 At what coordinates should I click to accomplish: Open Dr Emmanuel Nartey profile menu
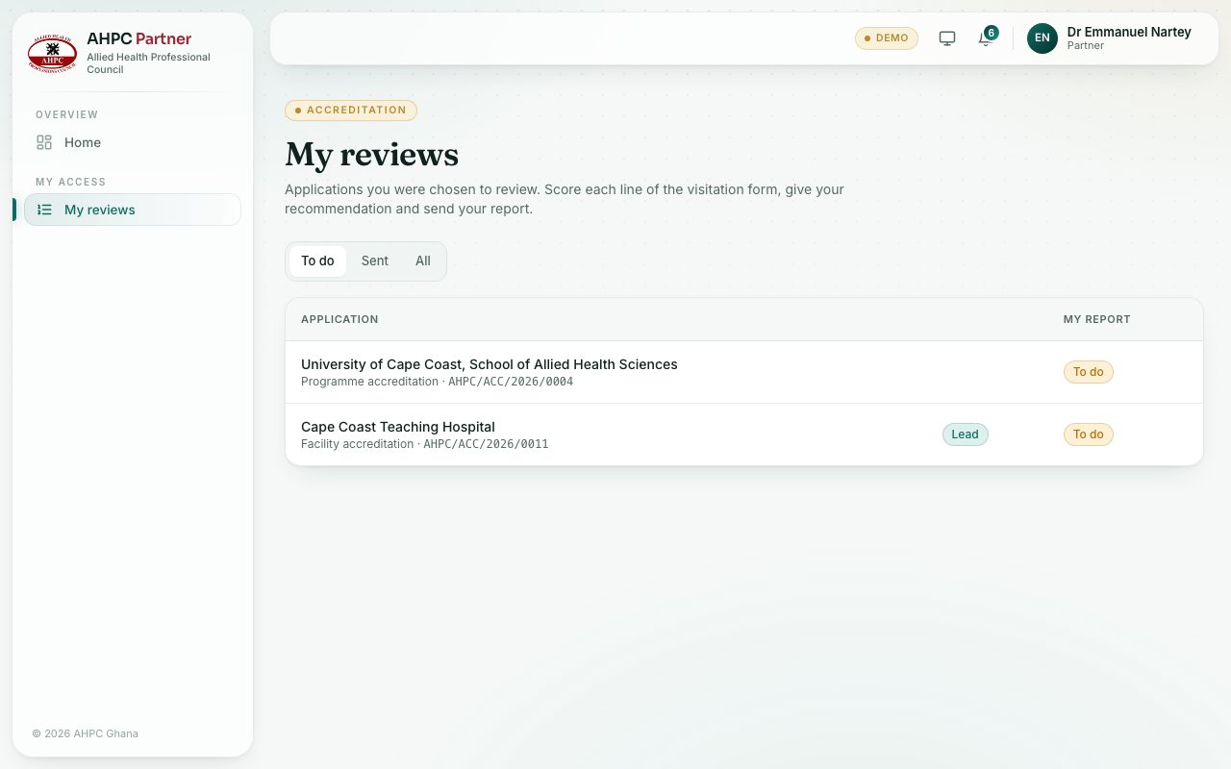[x=1109, y=38]
